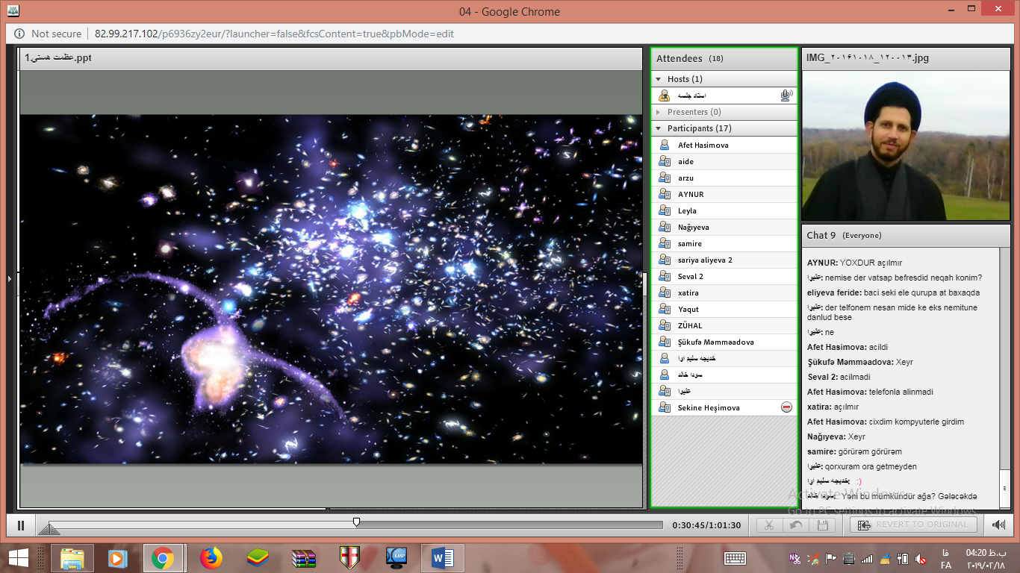Click the undo arrow icon
The width and height of the screenshot is (1020, 573).
pos(796,525)
